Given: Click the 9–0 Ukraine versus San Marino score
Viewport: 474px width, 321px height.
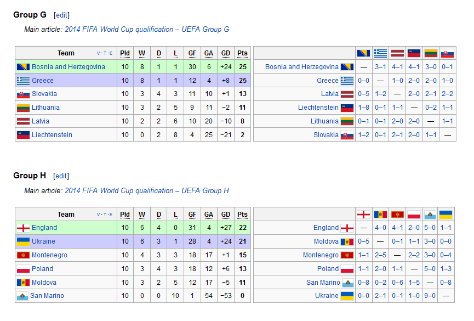Looking at the screenshot, I should [430, 296].
